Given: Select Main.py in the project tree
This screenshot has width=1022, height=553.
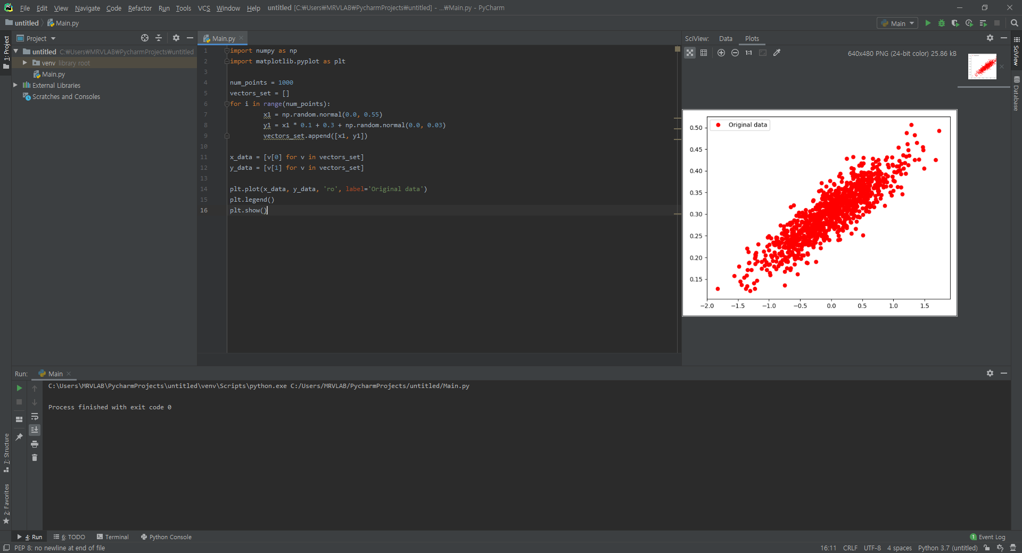Looking at the screenshot, I should pos(53,75).
